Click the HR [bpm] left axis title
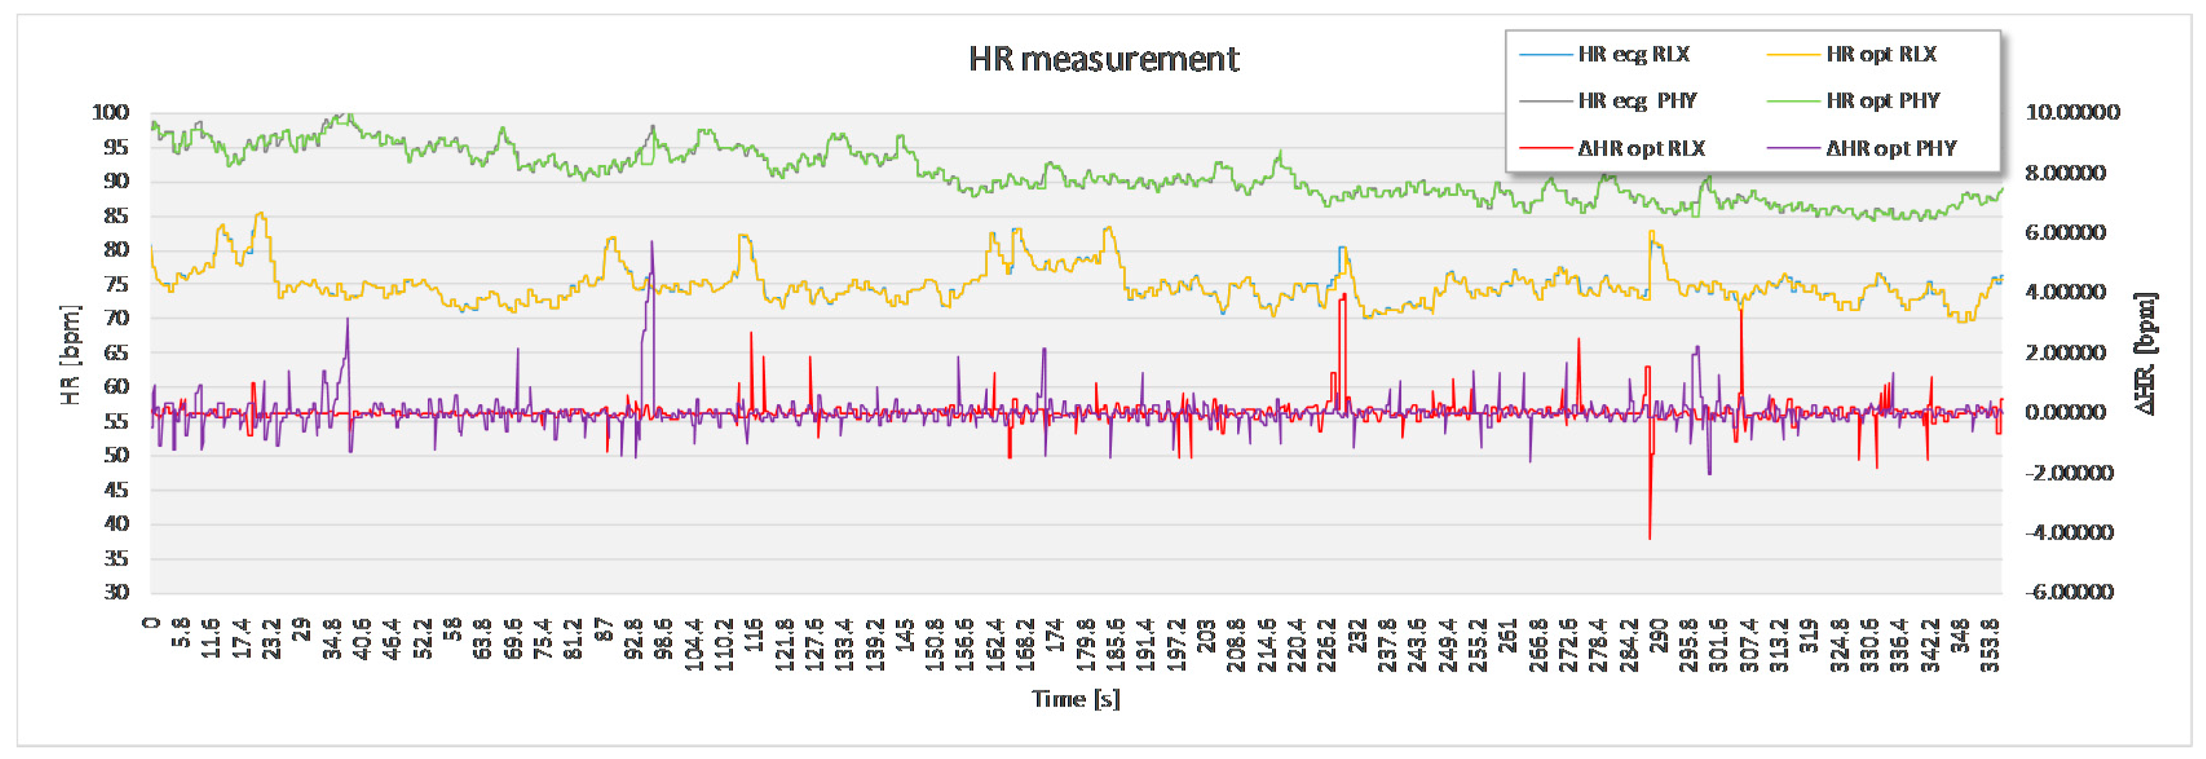The width and height of the screenshot is (2206, 759). tap(70, 355)
